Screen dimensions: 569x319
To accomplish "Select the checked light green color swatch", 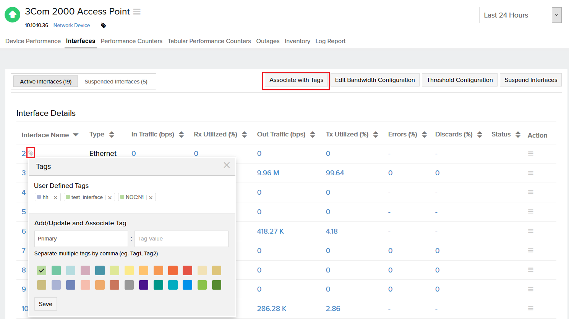I will tap(42, 271).
